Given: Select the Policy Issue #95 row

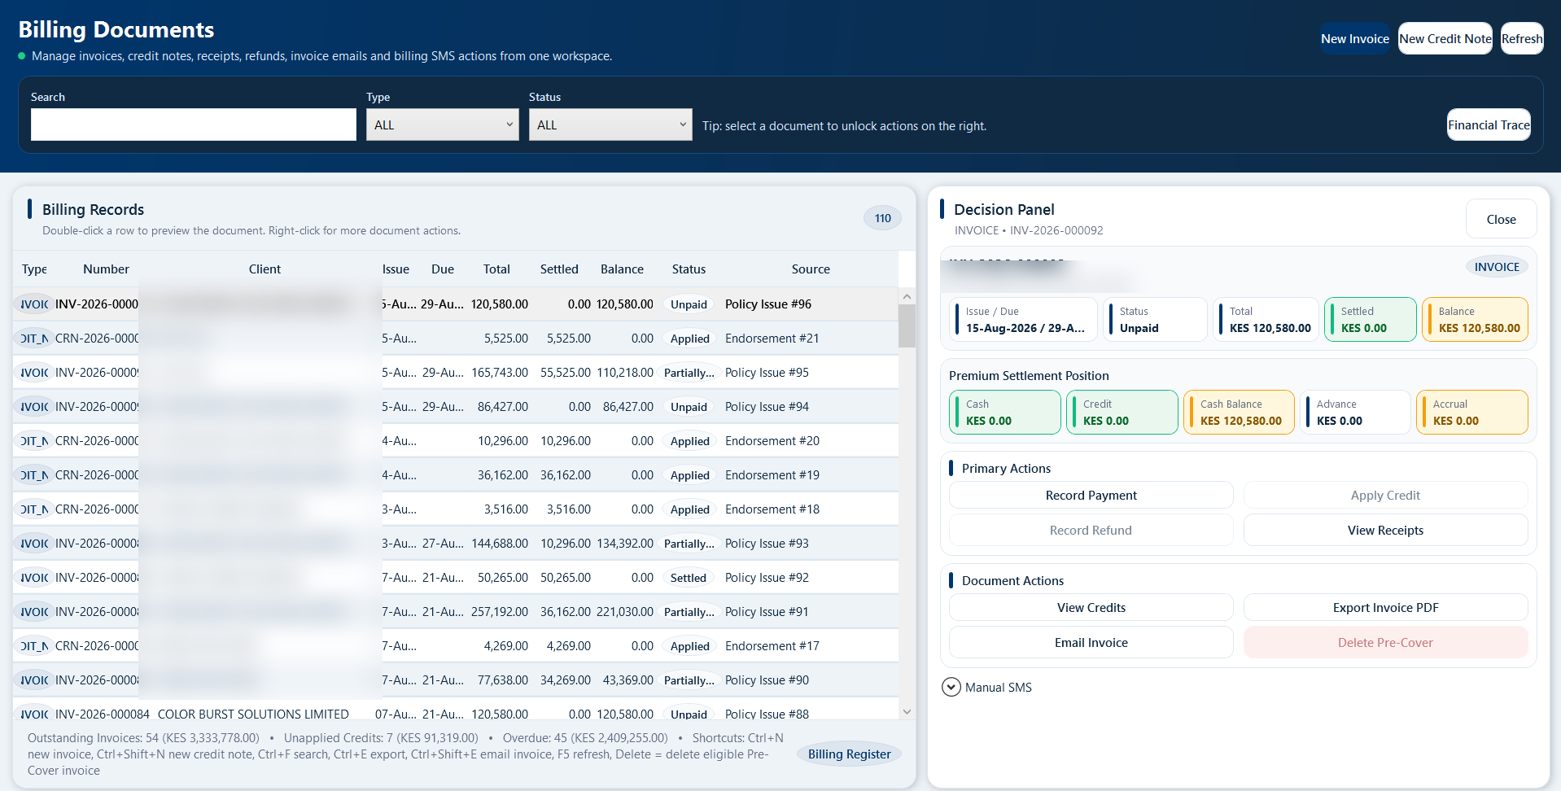Looking at the screenshot, I should 456,372.
